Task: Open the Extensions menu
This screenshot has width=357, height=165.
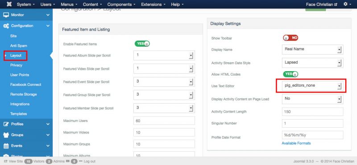Action: click(153, 4)
